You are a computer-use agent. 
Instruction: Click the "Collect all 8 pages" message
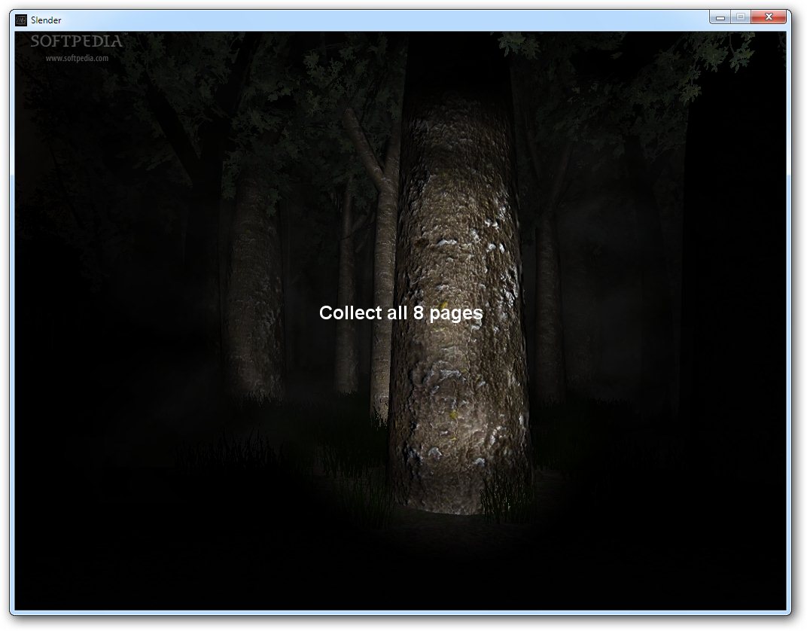[x=401, y=313]
